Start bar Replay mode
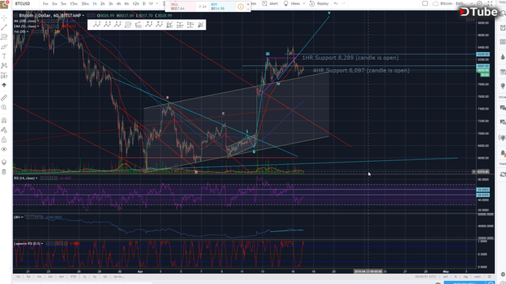 pyautogui.click(x=319, y=3)
